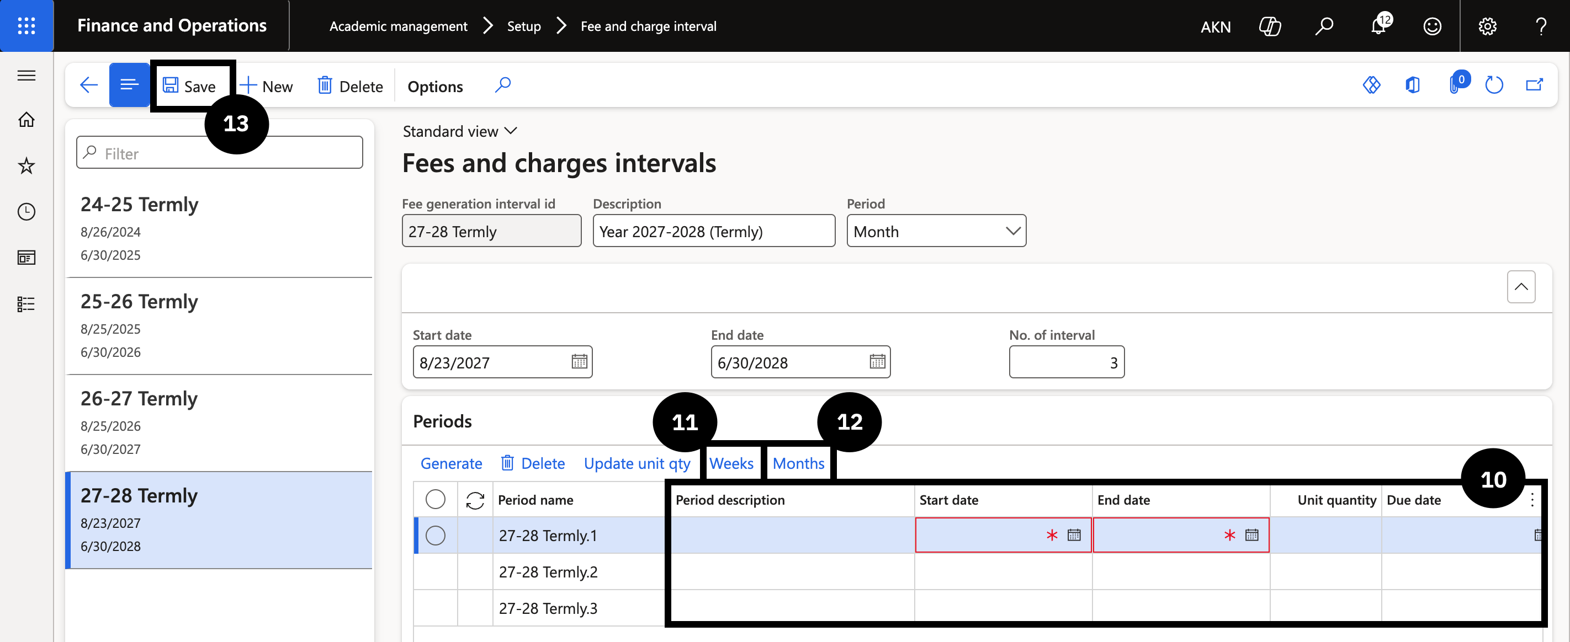Collapse the general section chevron
This screenshot has width=1570, height=642.
point(1521,287)
